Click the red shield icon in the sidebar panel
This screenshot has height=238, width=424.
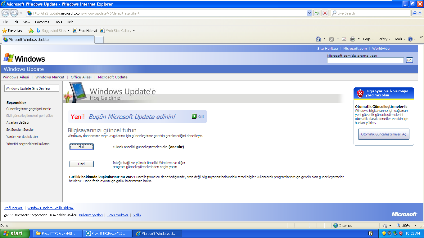click(x=360, y=93)
